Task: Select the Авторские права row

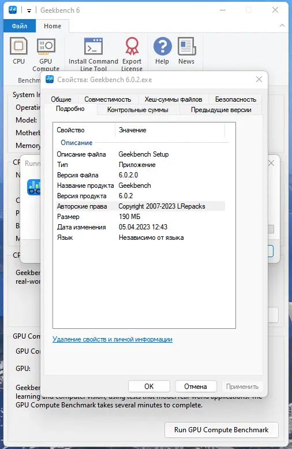Action: (140, 206)
